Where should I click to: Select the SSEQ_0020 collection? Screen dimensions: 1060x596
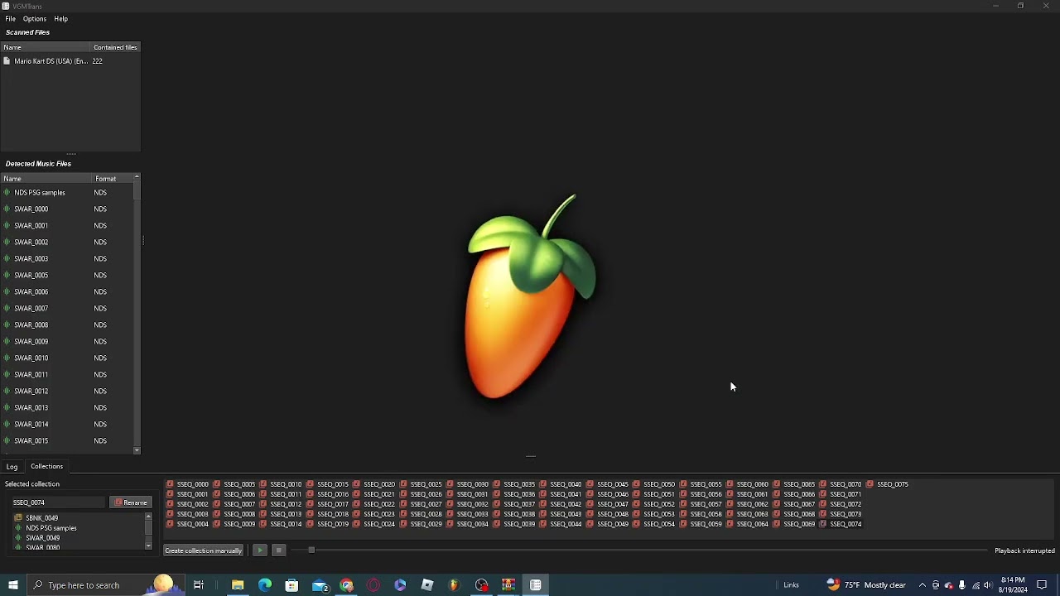tap(374, 484)
